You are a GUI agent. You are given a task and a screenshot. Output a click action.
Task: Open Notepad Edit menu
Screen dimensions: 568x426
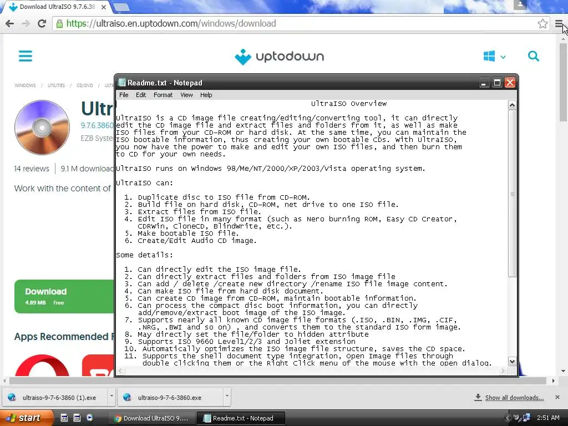(x=141, y=95)
